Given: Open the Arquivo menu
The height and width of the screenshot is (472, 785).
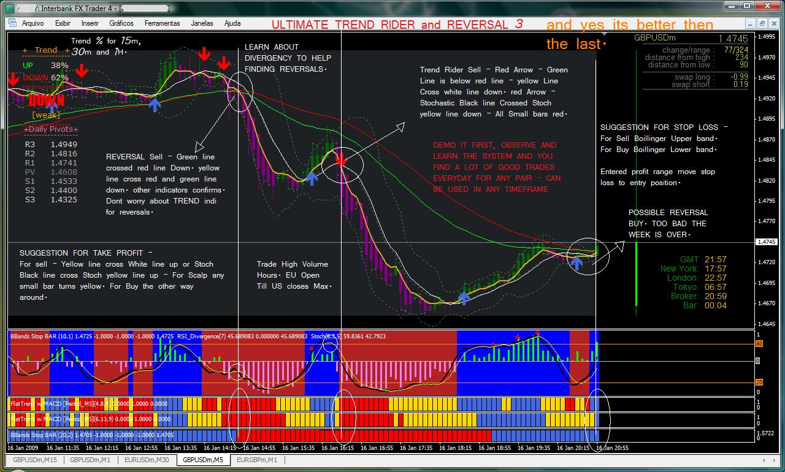Looking at the screenshot, I should [x=33, y=23].
